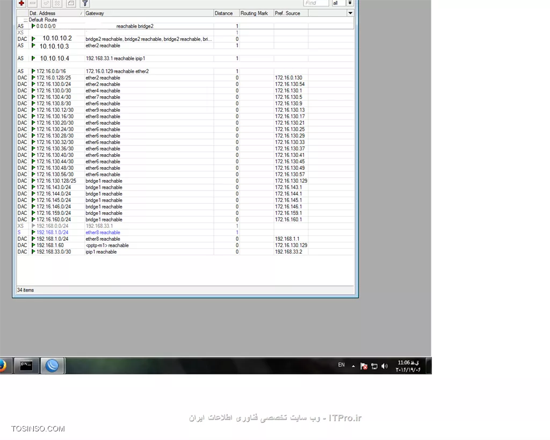The width and height of the screenshot is (550, 440).
Task: Select the 172.16.0.128/25 route row
Action: pyautogui.click(x=185, y=77)
